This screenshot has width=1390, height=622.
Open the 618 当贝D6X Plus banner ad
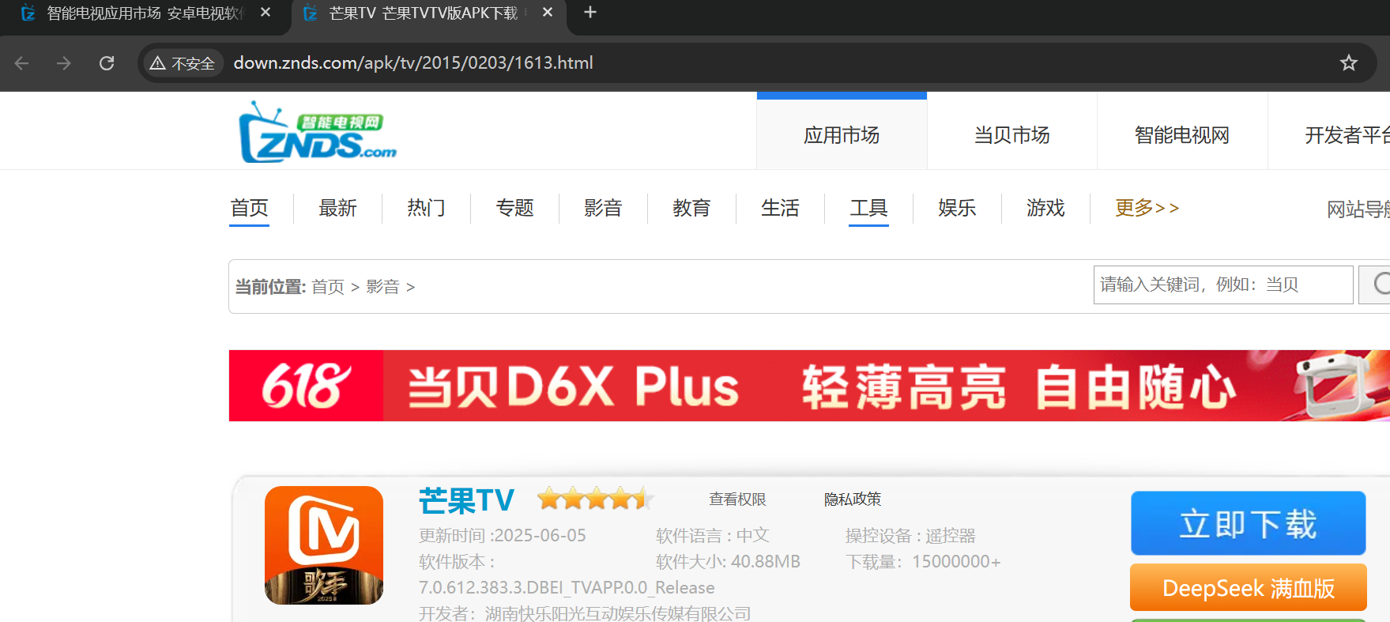809,386
